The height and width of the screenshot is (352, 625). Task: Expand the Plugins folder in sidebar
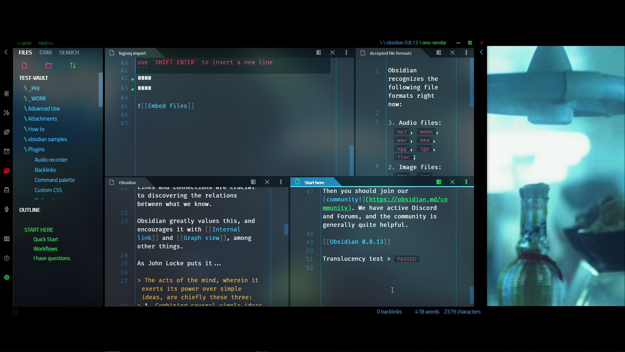[x=36, y=149]
